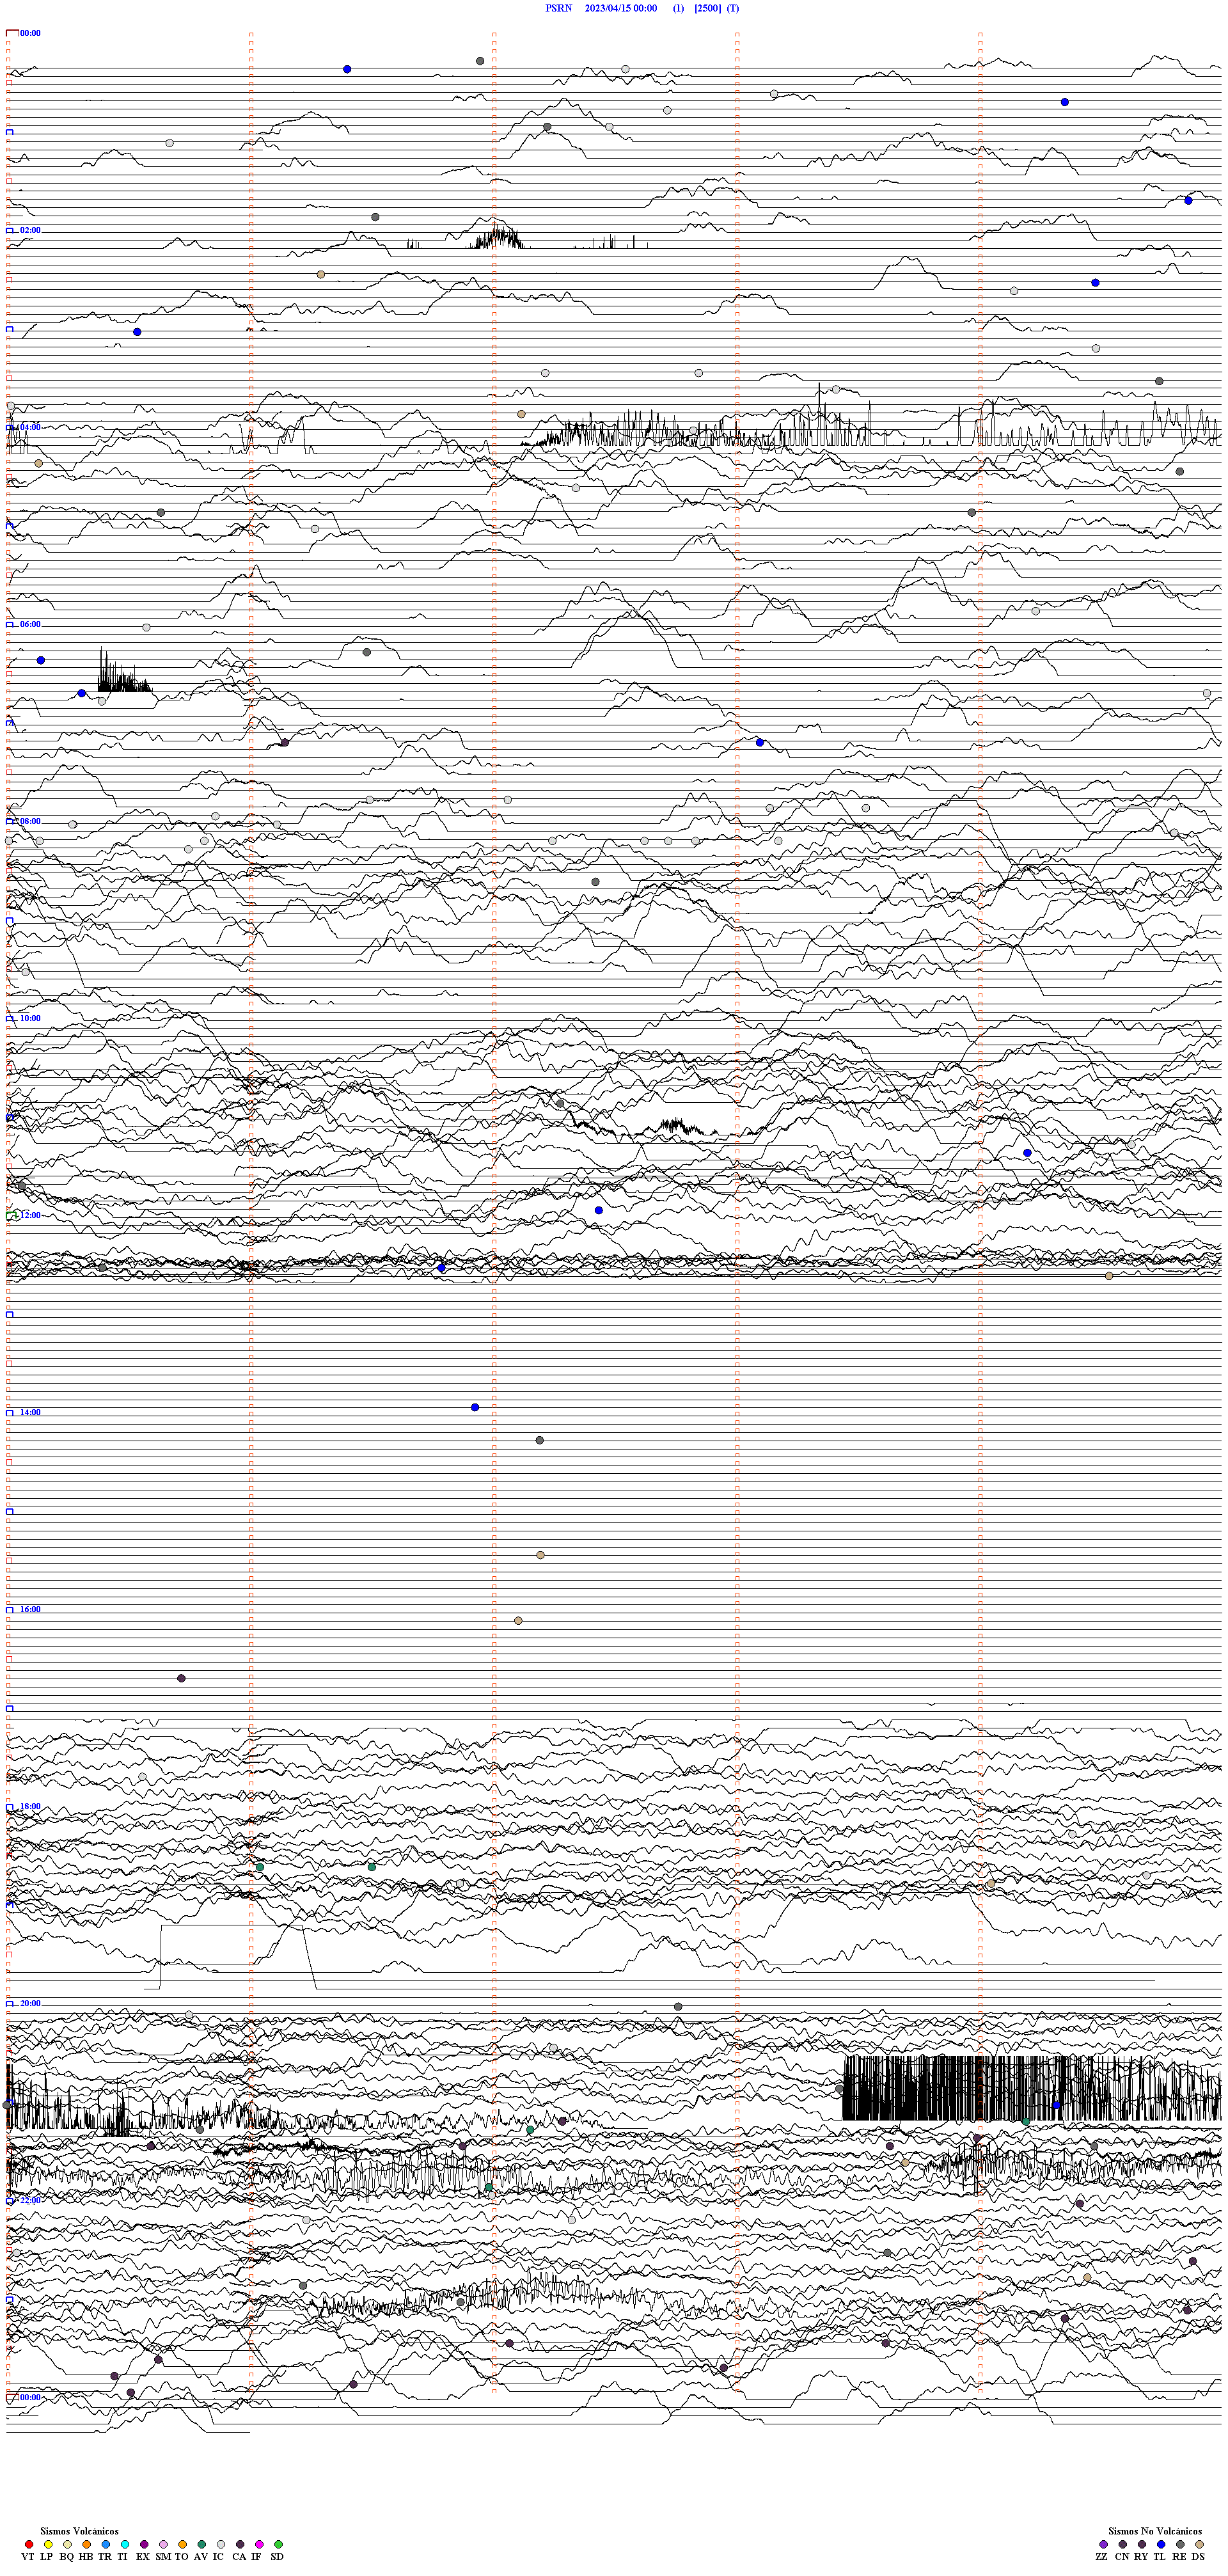
Task: Click the RY legend swatch
Action: [1142, 2544]
